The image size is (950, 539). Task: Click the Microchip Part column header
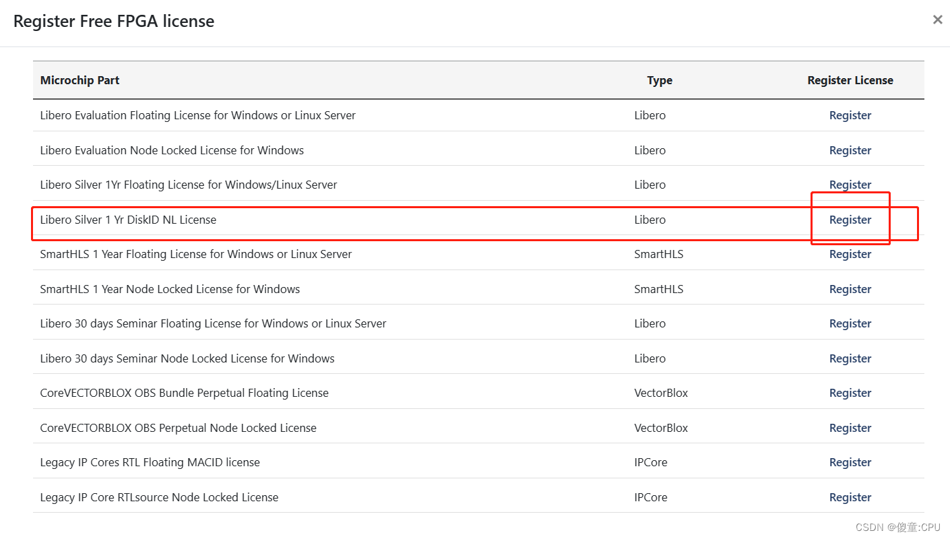click(80, 80)
